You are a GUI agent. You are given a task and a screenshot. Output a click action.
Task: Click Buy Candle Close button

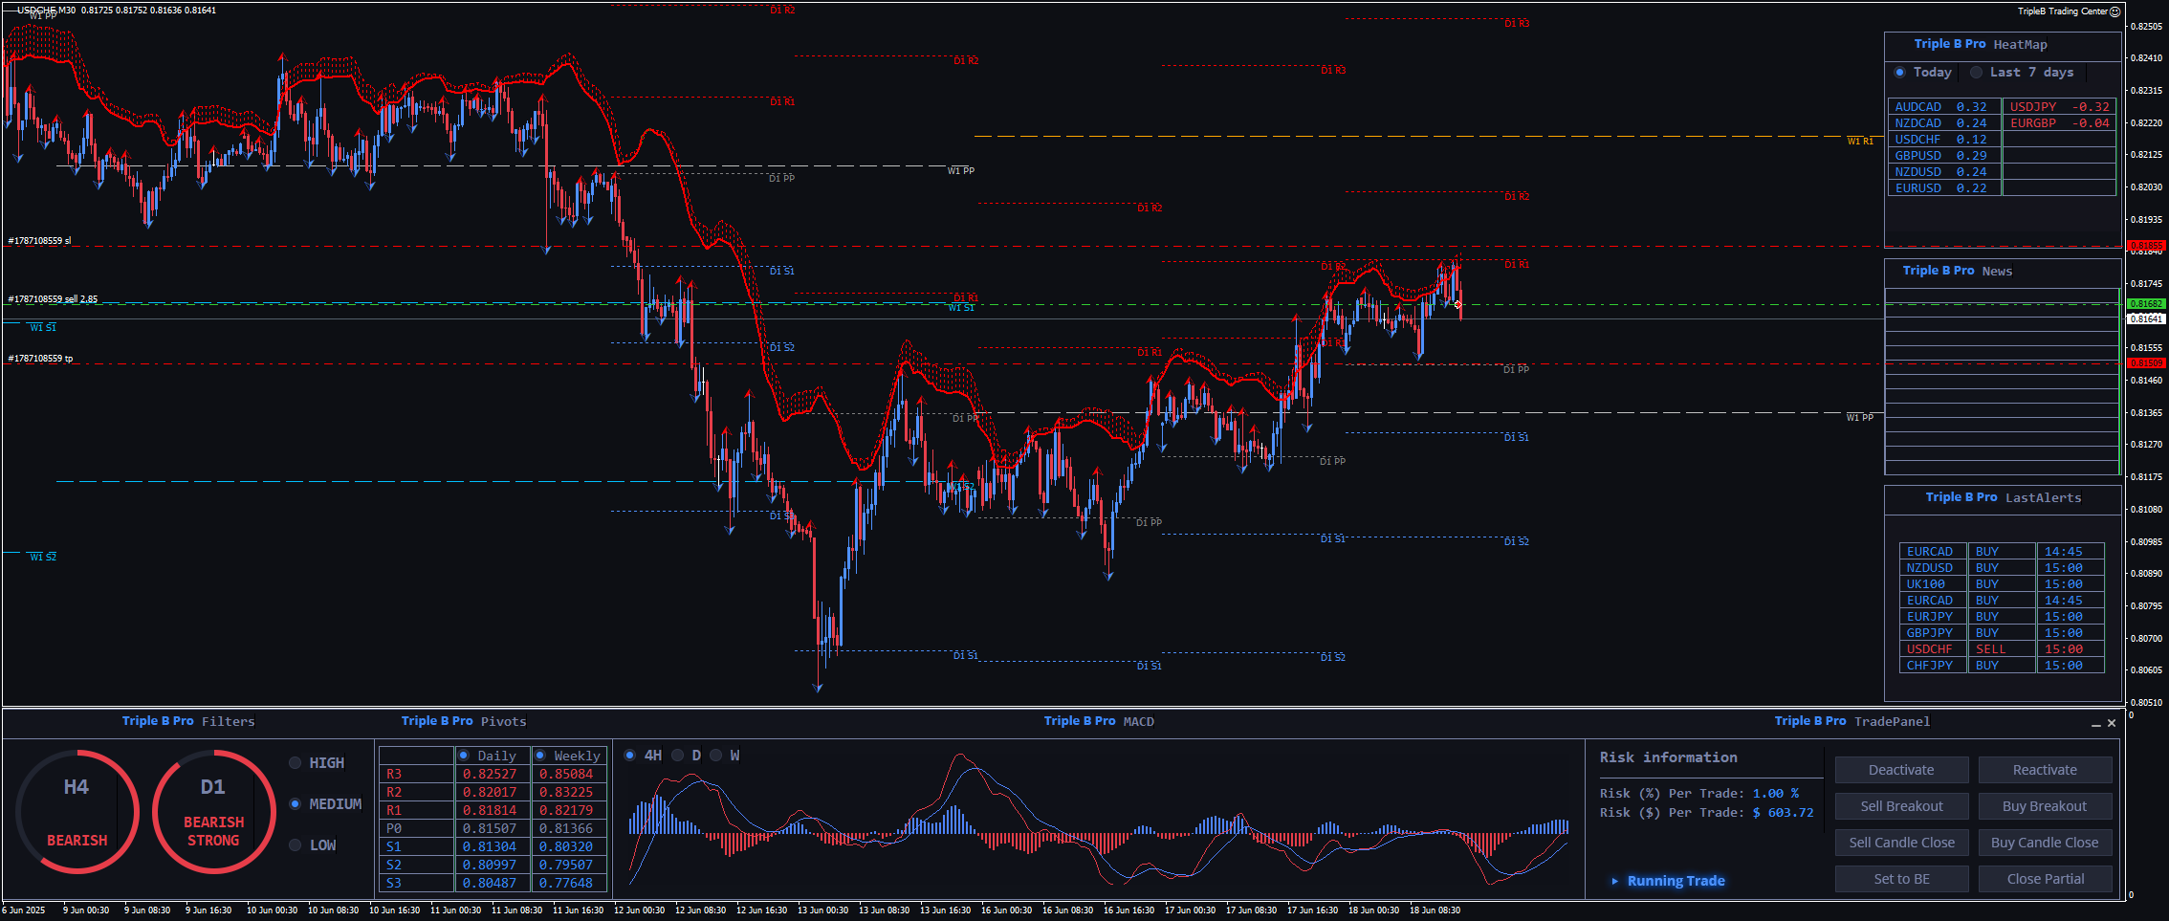(2045, 843)
